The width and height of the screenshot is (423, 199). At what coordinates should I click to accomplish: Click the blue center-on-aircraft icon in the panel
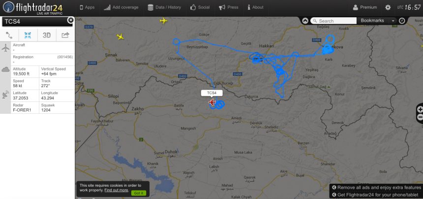[28, 35]
